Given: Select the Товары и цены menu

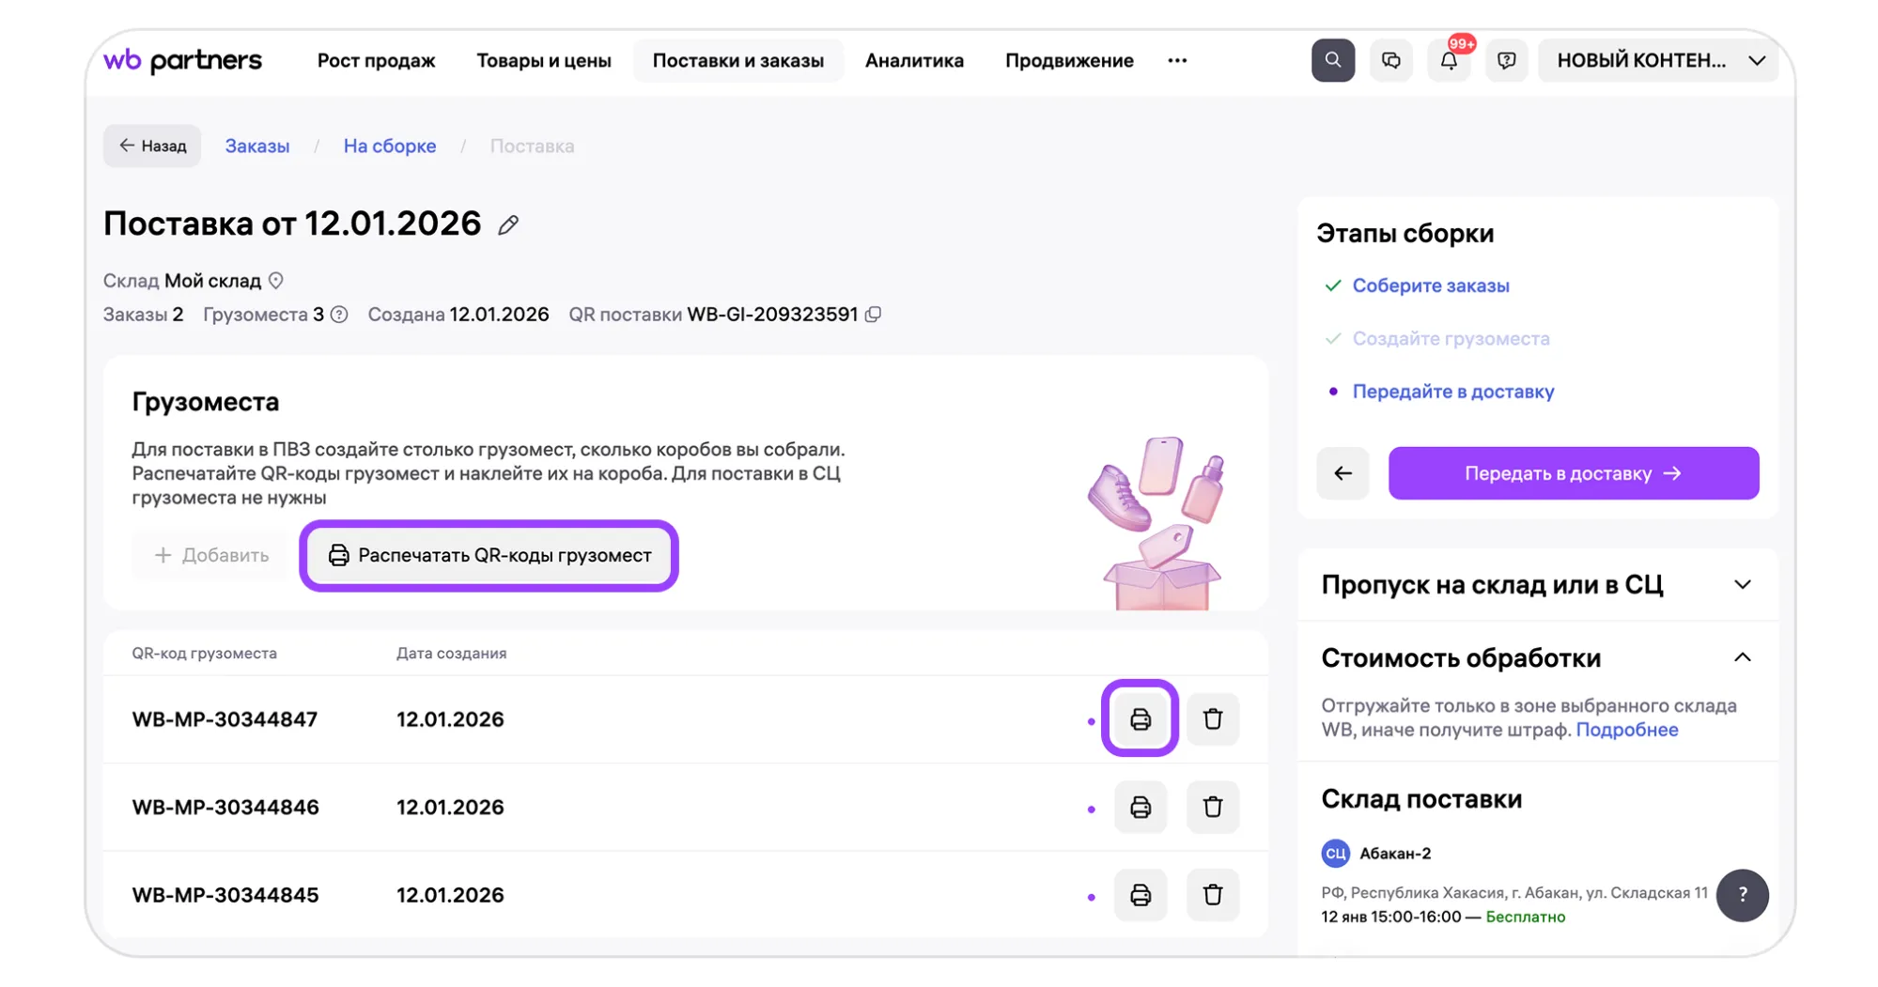Looking at the screenshot, I should 543,60.
